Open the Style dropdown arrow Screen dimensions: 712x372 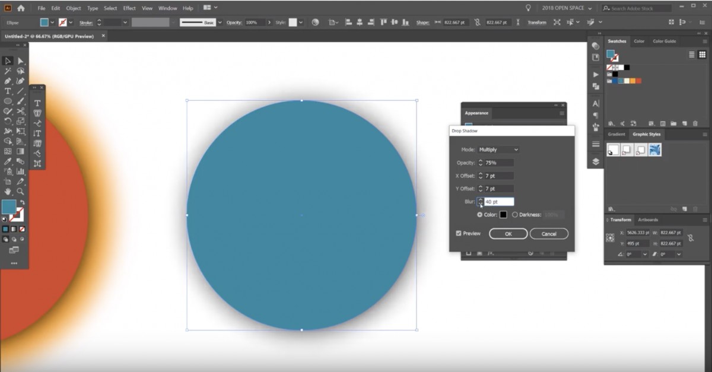point(300,23)
